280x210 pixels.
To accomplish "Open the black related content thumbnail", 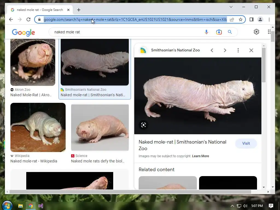I will [228, 183].
